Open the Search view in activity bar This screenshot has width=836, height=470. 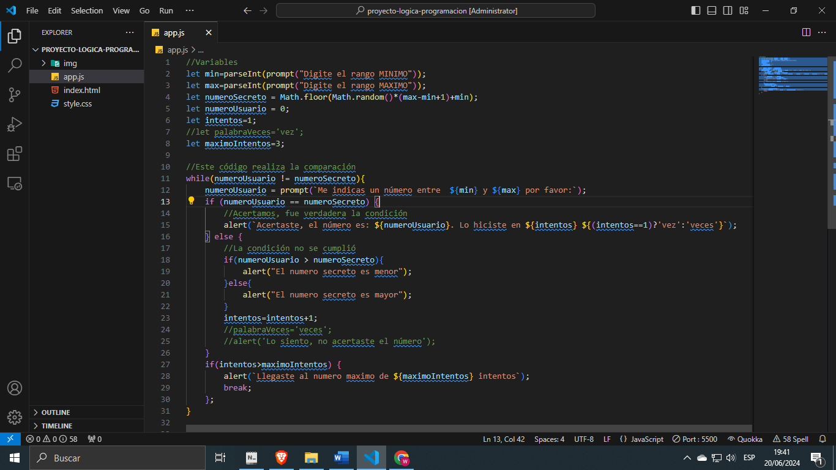click(x=15, y=65)
